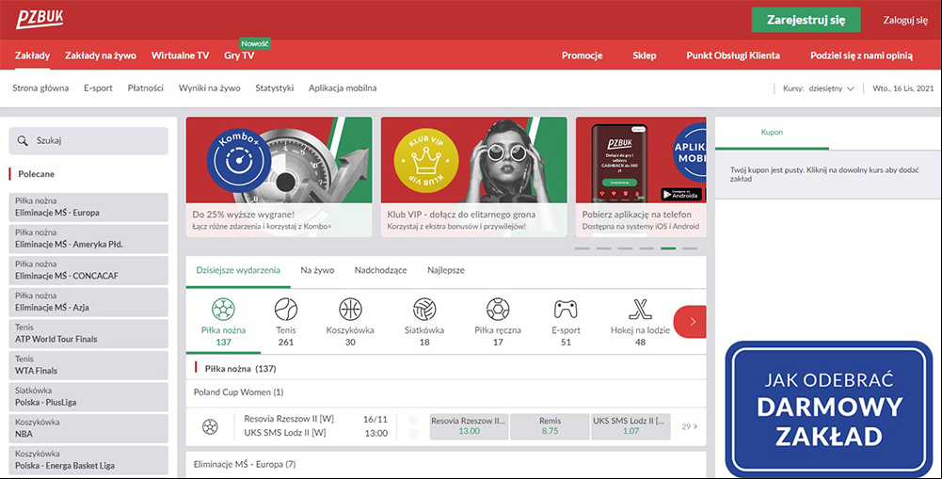Open ATP World Tour Finals
The image size is (942, 479).
click(88, 333)
